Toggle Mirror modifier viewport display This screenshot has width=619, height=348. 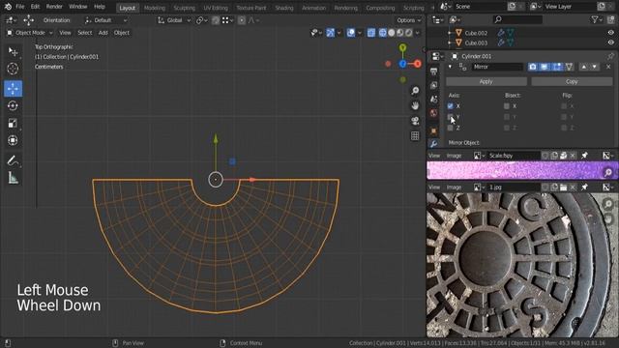tap(545, 67)
